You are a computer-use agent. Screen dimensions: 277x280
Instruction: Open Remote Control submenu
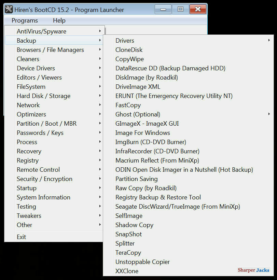[54, 170]
